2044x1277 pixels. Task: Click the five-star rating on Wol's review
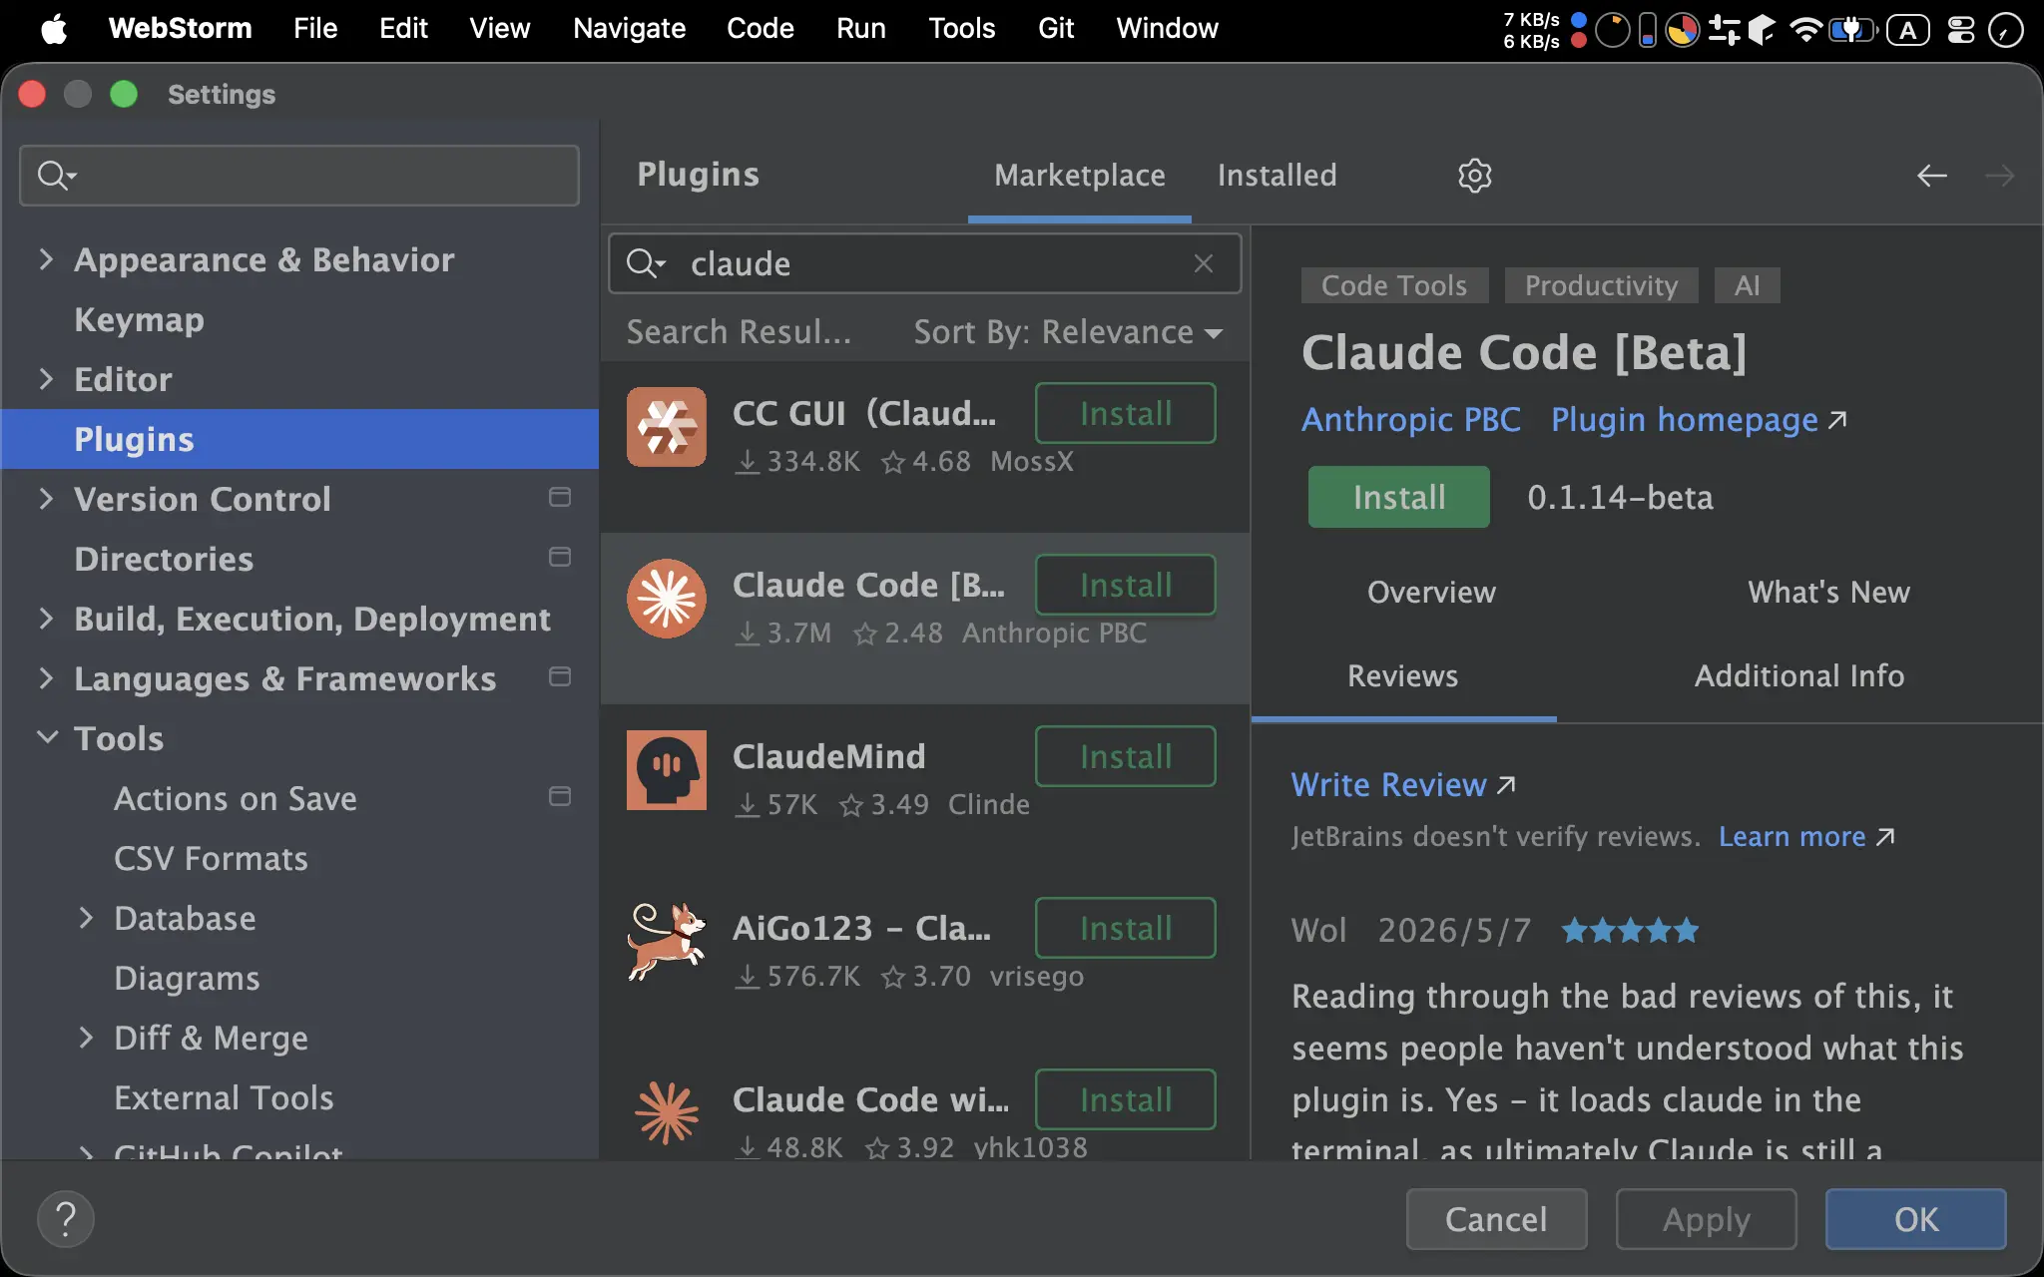coord(1630,931)
